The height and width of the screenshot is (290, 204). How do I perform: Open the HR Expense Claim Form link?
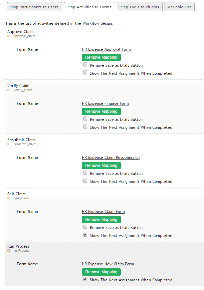(103, 212)
